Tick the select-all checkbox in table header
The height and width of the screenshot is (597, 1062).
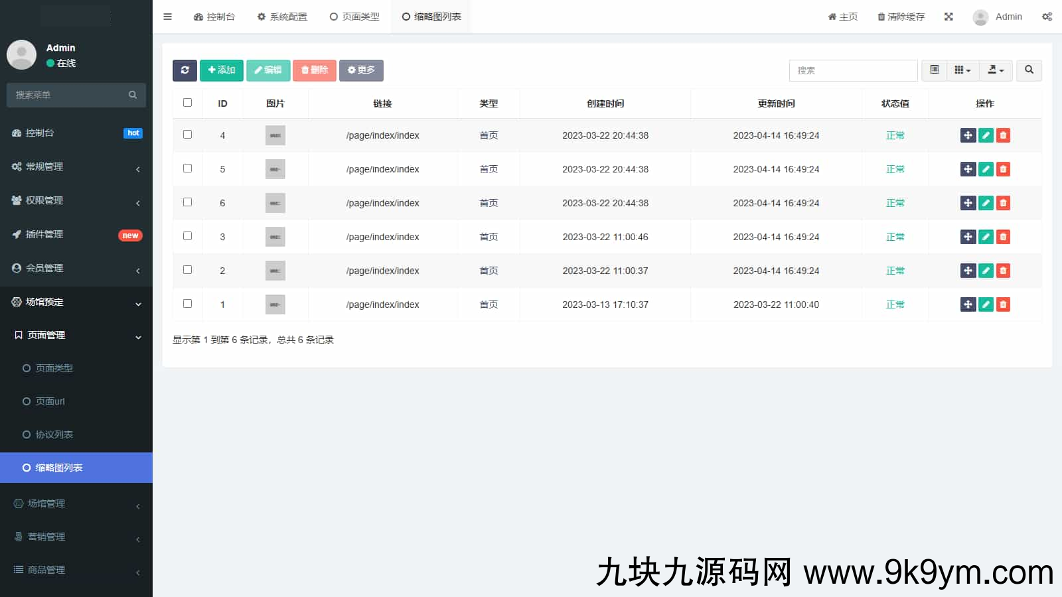pyautogui.click(x=187, y=103)
